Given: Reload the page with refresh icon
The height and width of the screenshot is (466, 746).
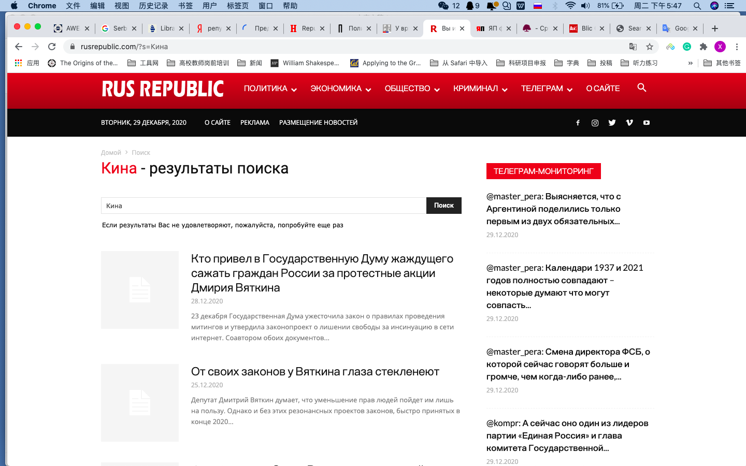Looking at the screenshot, I should coord(52,47).
